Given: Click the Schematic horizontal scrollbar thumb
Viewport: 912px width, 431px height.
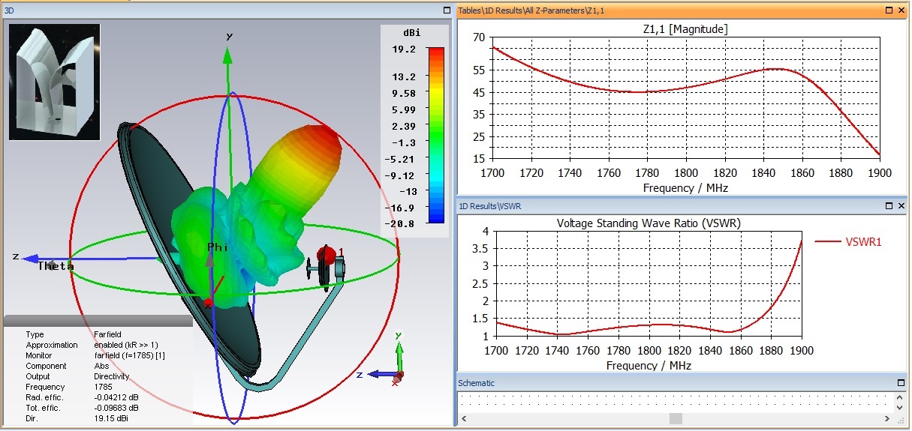Looking at the screenshot, I should coord(676,418).
